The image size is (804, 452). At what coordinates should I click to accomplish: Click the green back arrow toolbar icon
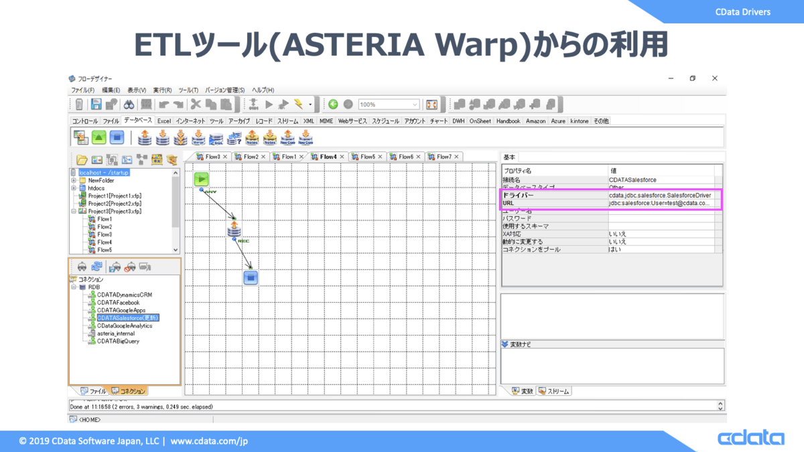pos(333,104)
